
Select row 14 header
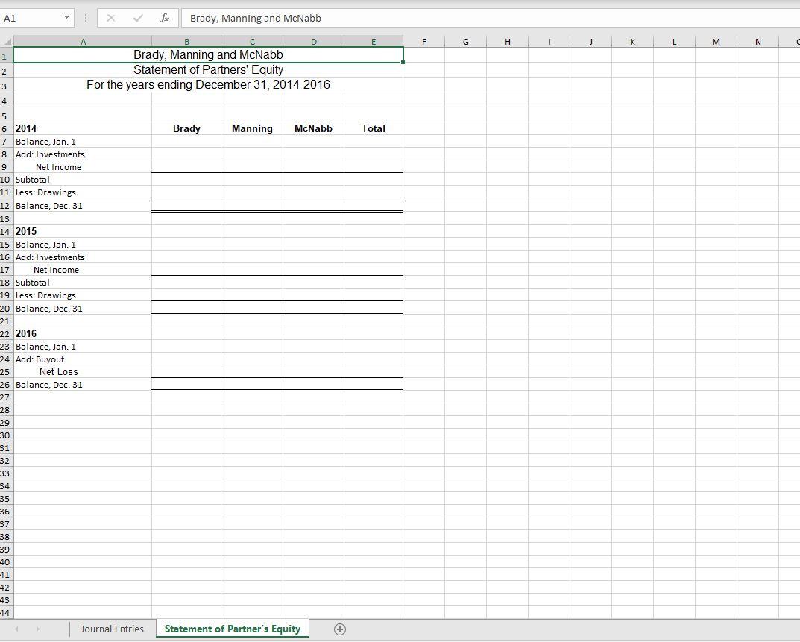coord(6,232)
